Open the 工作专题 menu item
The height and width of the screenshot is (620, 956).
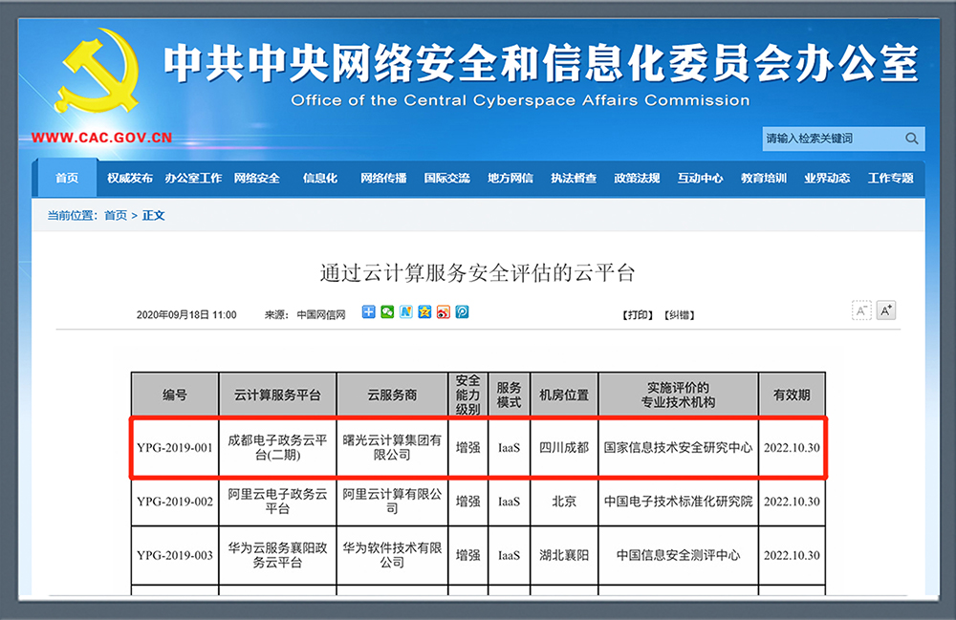click(x=890, y=179)
